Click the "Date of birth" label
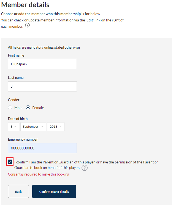This screenshot has width=173, height=206. tap(18, 119)
